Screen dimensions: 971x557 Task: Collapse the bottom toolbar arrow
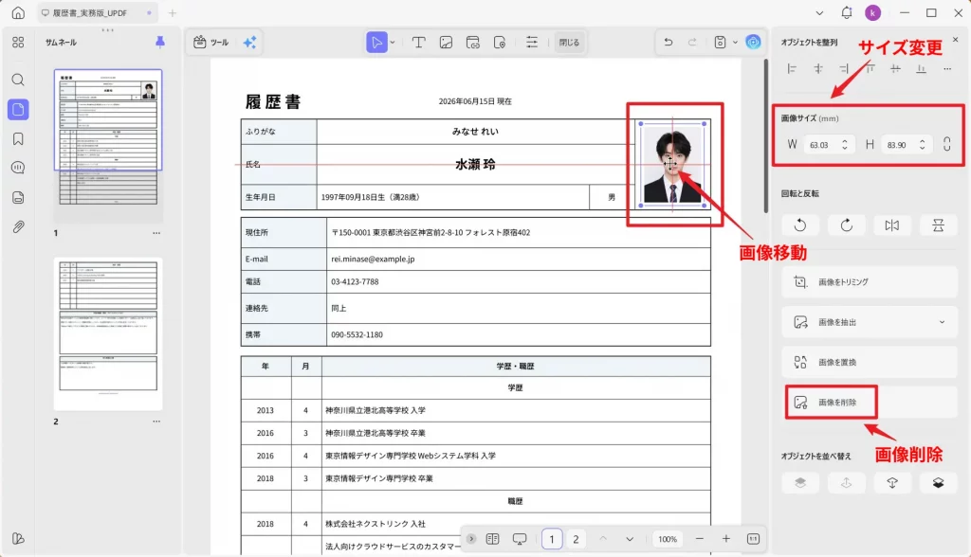point(471,539)
